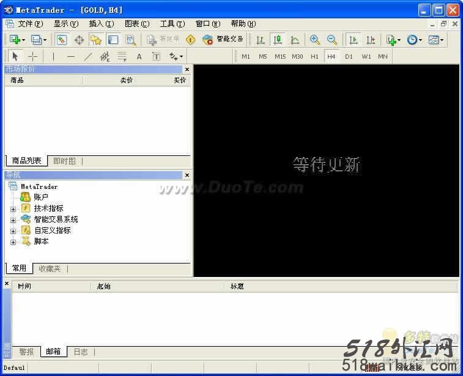
Task: Toggle chart shift icon
Action: pos(370,40)
